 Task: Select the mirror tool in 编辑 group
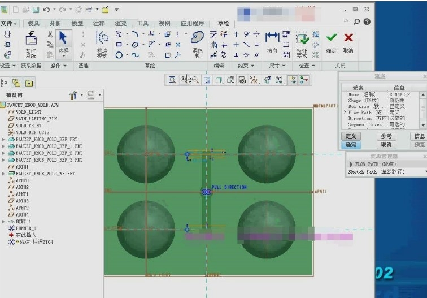coord(213,45)
